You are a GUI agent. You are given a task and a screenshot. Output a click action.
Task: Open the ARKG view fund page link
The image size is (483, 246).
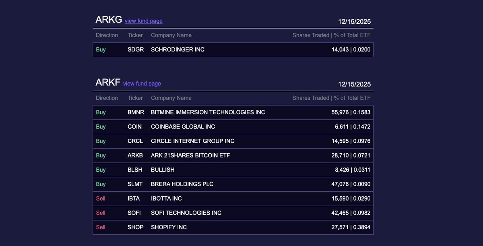pos(143,21)
